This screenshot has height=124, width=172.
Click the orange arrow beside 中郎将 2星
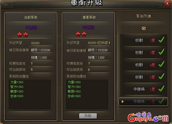click(123, 102)
